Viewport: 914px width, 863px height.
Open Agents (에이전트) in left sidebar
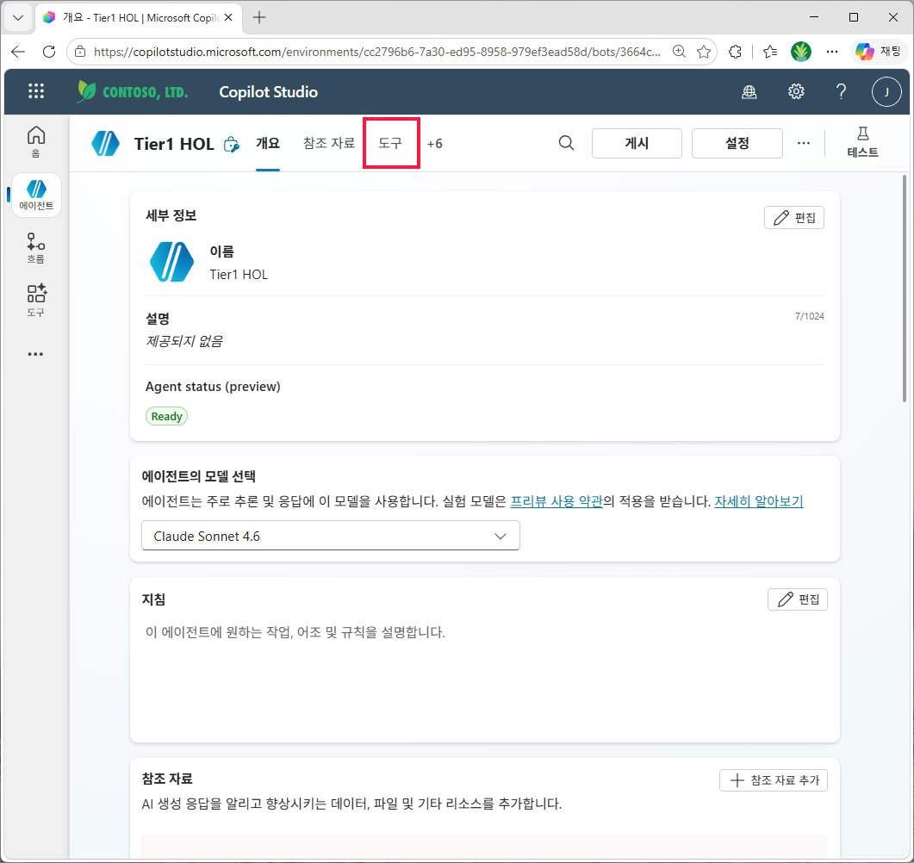[x=36, y=196]
